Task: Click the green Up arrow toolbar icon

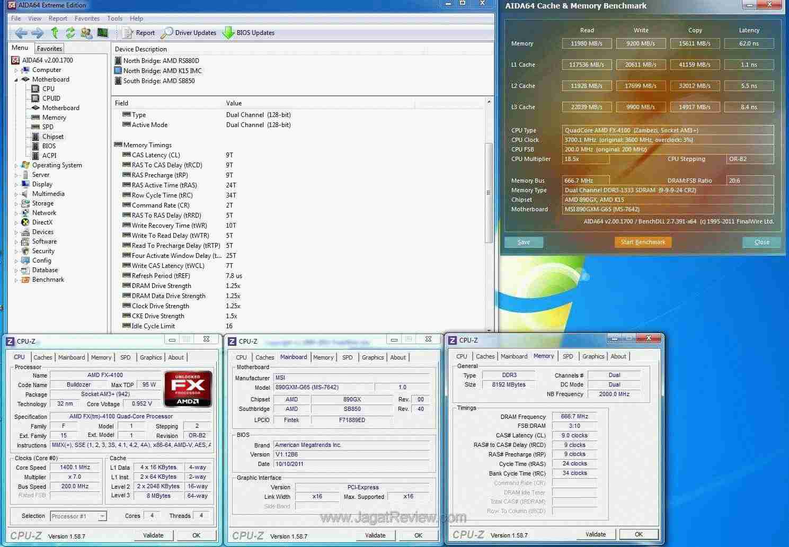Action: coord(54,33)
